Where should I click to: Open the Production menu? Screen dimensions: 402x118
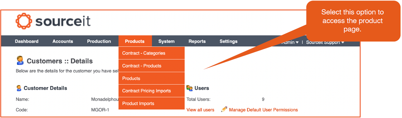tap(99, 41)
